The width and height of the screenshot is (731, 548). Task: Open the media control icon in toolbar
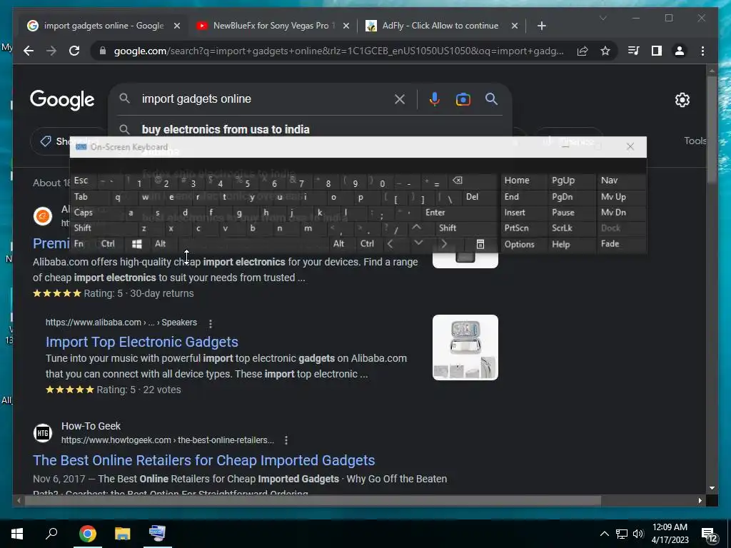click(634, 51)
